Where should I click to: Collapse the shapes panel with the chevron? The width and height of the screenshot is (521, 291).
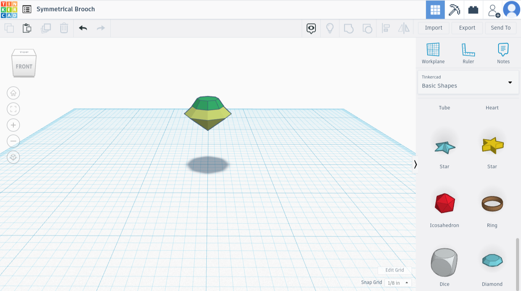[415, 165]
